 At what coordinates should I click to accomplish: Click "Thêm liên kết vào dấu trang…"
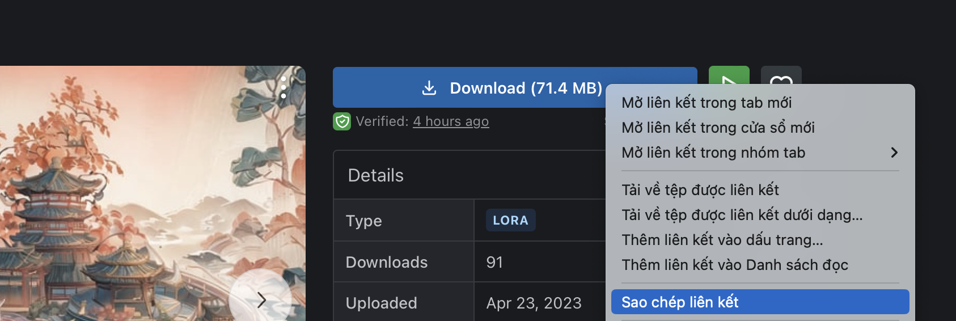(x=722, y=240)
